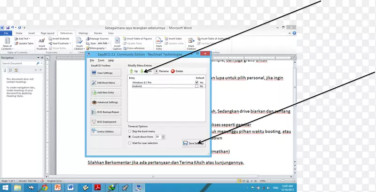Switch to Print Layout view in status bar
This screenshot has width=376, height=192.
point(240,181)
